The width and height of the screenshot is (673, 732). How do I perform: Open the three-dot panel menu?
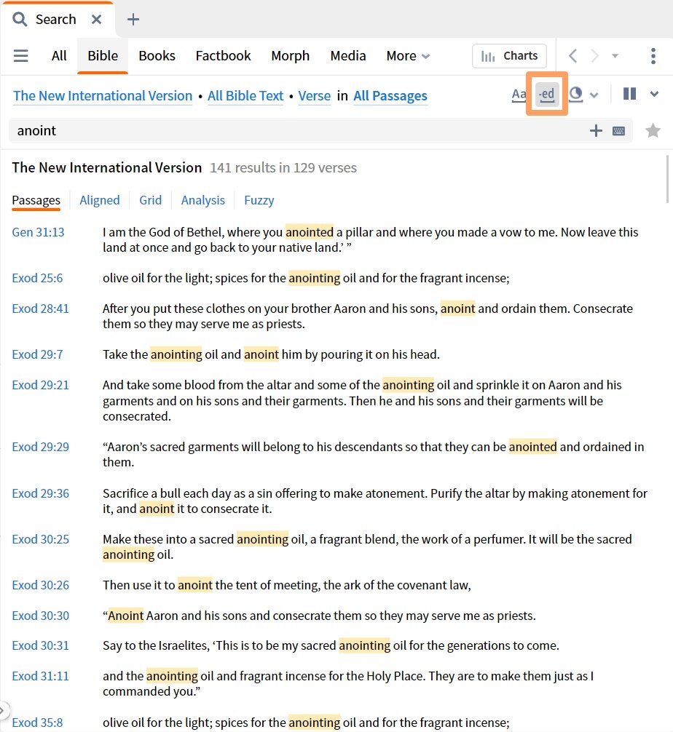[653, 56]
